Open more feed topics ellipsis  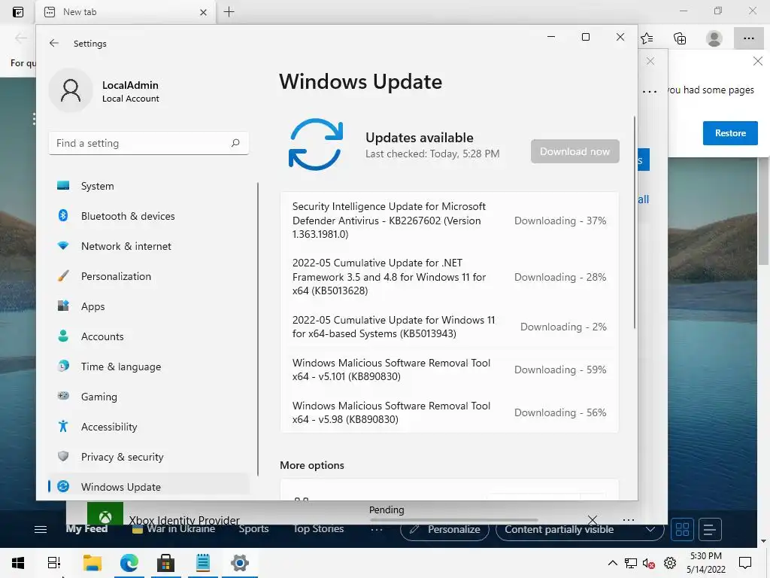pyautogui.click(x=377, y=529)
